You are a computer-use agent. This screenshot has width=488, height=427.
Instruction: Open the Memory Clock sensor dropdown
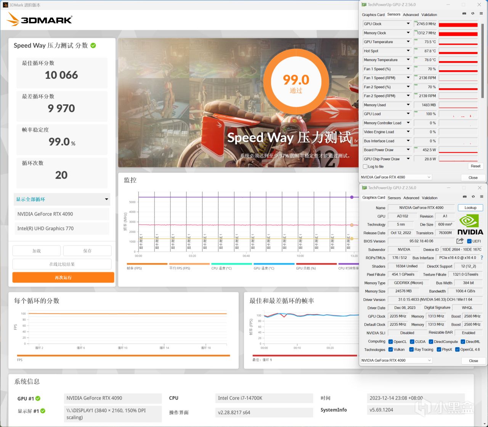(x=408, y=33)
